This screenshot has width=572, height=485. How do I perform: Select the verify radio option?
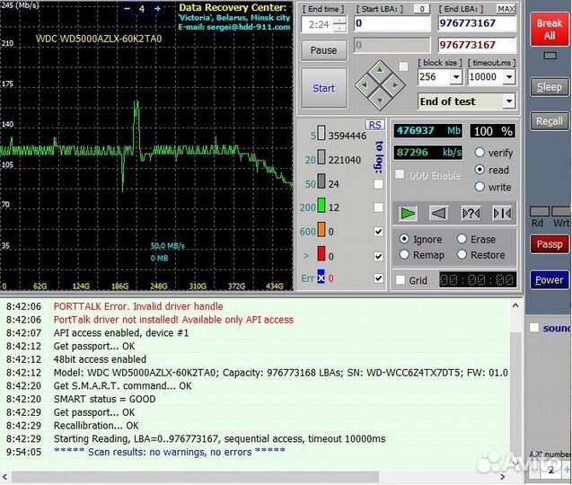(x=480, y=153)
